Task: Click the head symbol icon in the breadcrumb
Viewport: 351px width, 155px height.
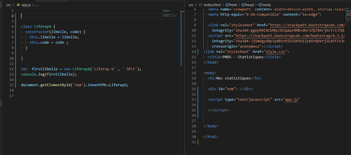Action: pyautogui.click(x=244, y=5)
